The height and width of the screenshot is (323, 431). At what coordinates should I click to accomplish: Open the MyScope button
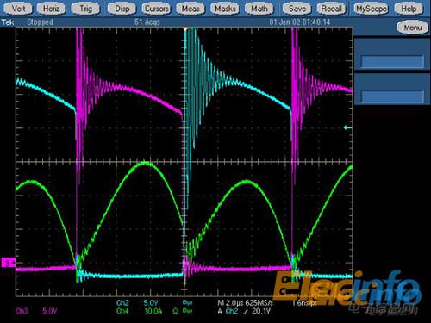(x=371, y=9)
